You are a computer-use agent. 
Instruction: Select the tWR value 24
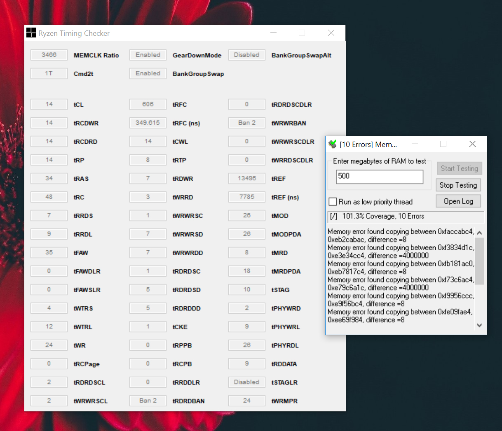49,345
